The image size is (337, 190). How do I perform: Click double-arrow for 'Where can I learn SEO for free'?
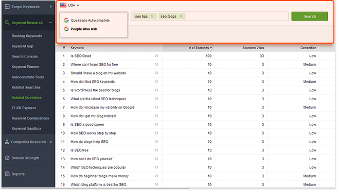pyautogui.click(x=156, y=64)
